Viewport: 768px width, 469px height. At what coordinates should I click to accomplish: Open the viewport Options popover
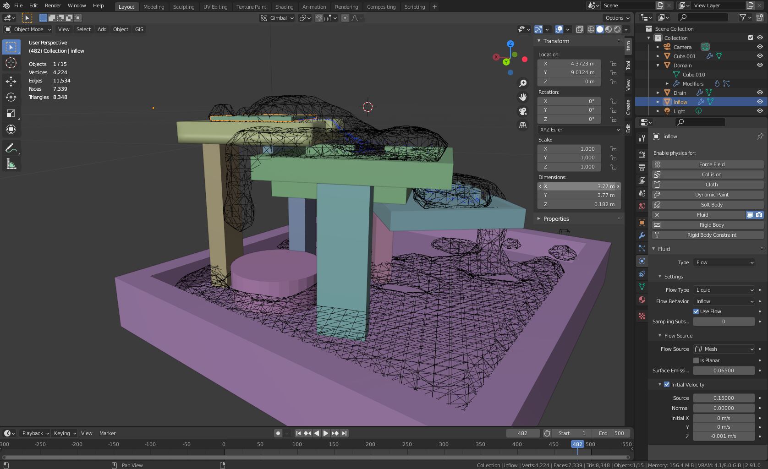coord(617,18)
